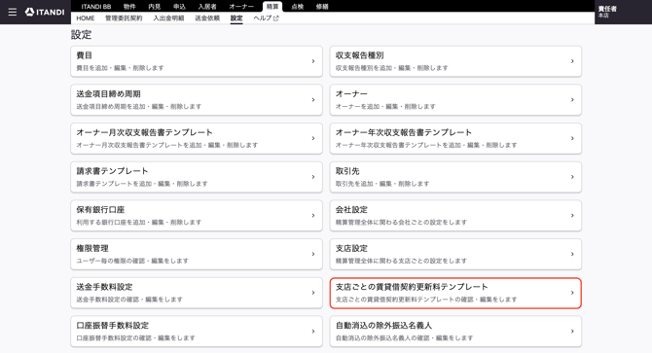Open the 権限管理 settings card
Viewport: 652px width, 353px height.
[197, 254]
